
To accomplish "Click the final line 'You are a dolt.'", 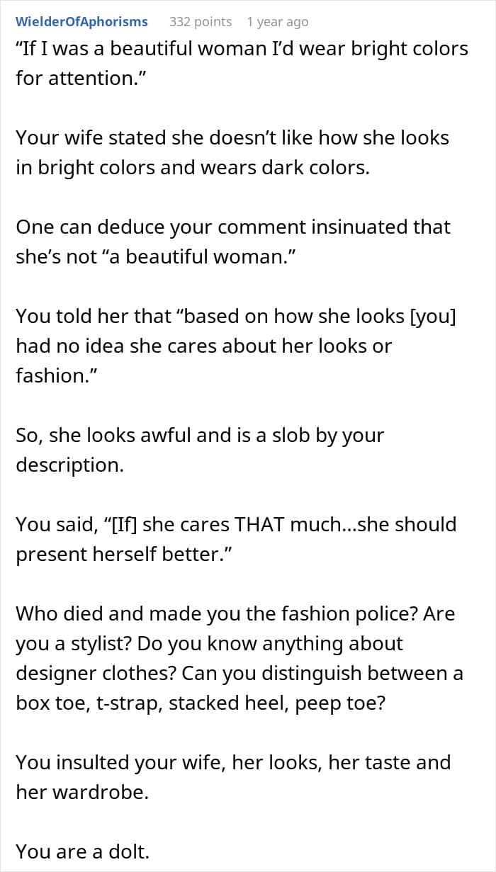I will pyautogui.click(x=83, y=851).
